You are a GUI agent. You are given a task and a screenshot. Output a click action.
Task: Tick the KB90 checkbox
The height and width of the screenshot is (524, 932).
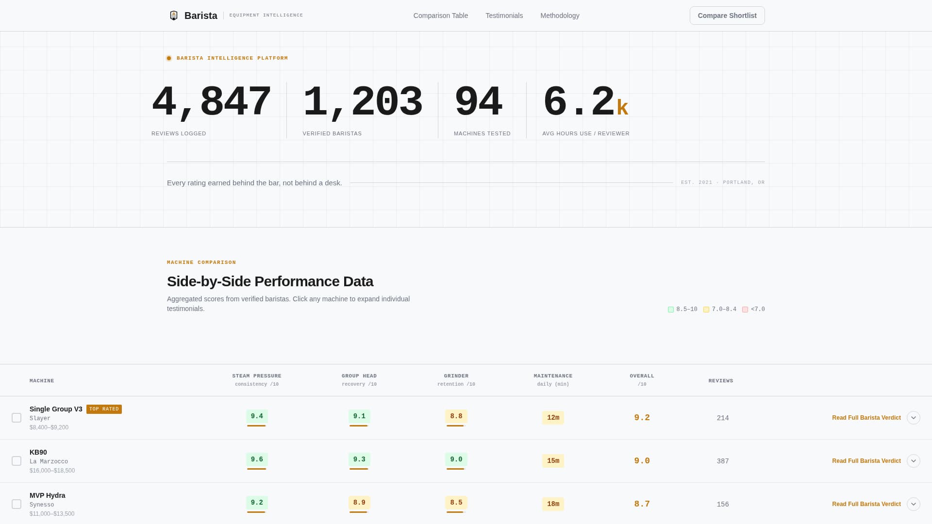click(x=17, y=461)
